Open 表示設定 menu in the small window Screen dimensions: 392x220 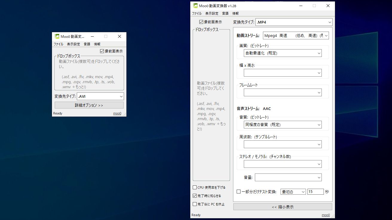[73, 44]
